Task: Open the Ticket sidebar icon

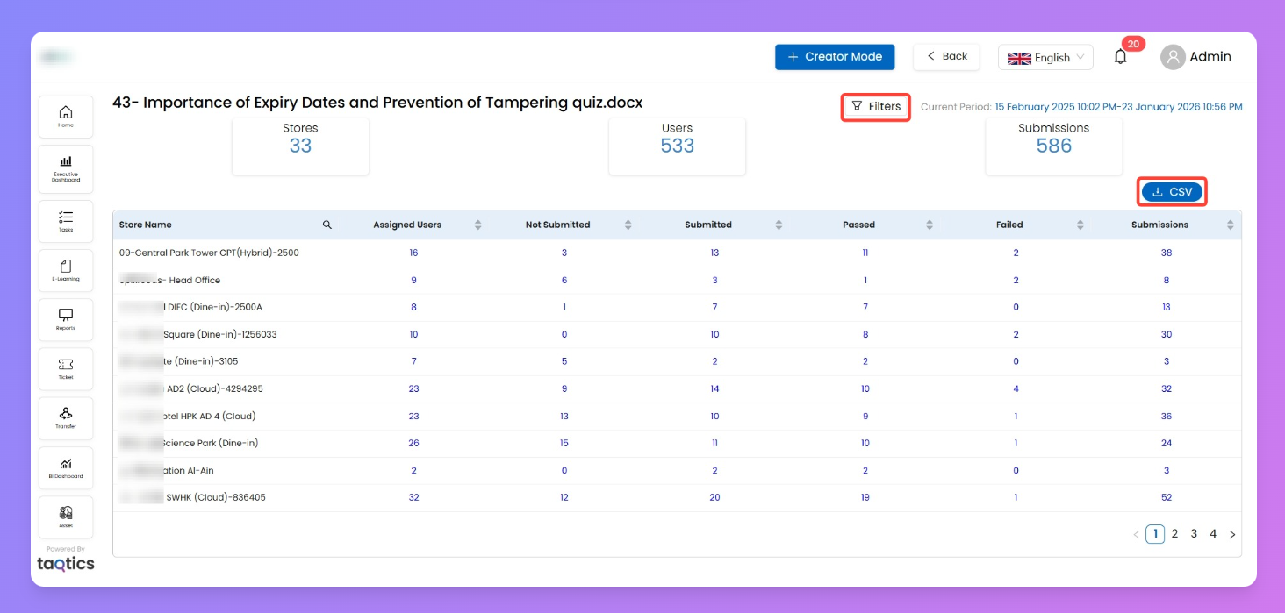Action: click(66, 368)
